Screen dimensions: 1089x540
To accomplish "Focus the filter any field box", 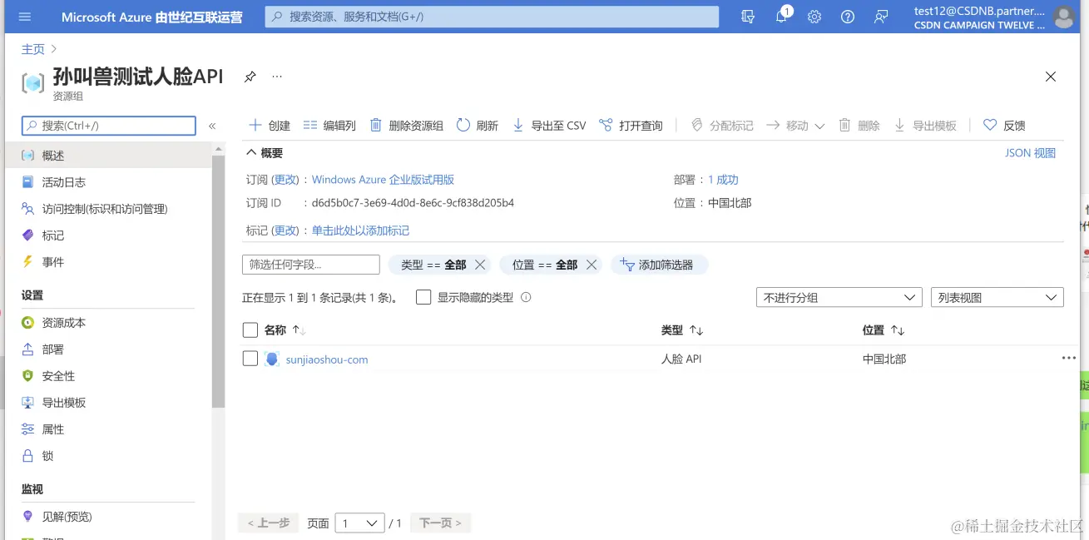I will [x=311, y=265].
